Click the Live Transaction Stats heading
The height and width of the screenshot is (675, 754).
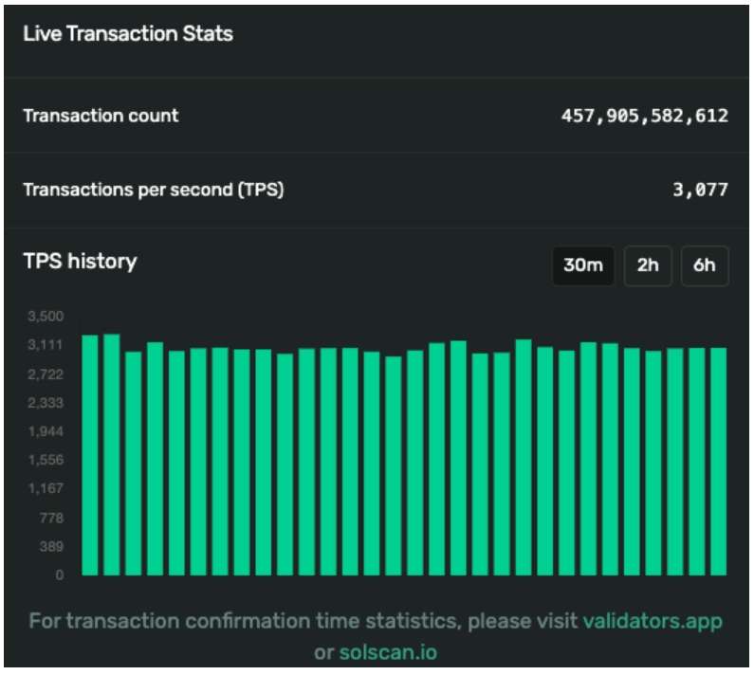coord(128,34)
